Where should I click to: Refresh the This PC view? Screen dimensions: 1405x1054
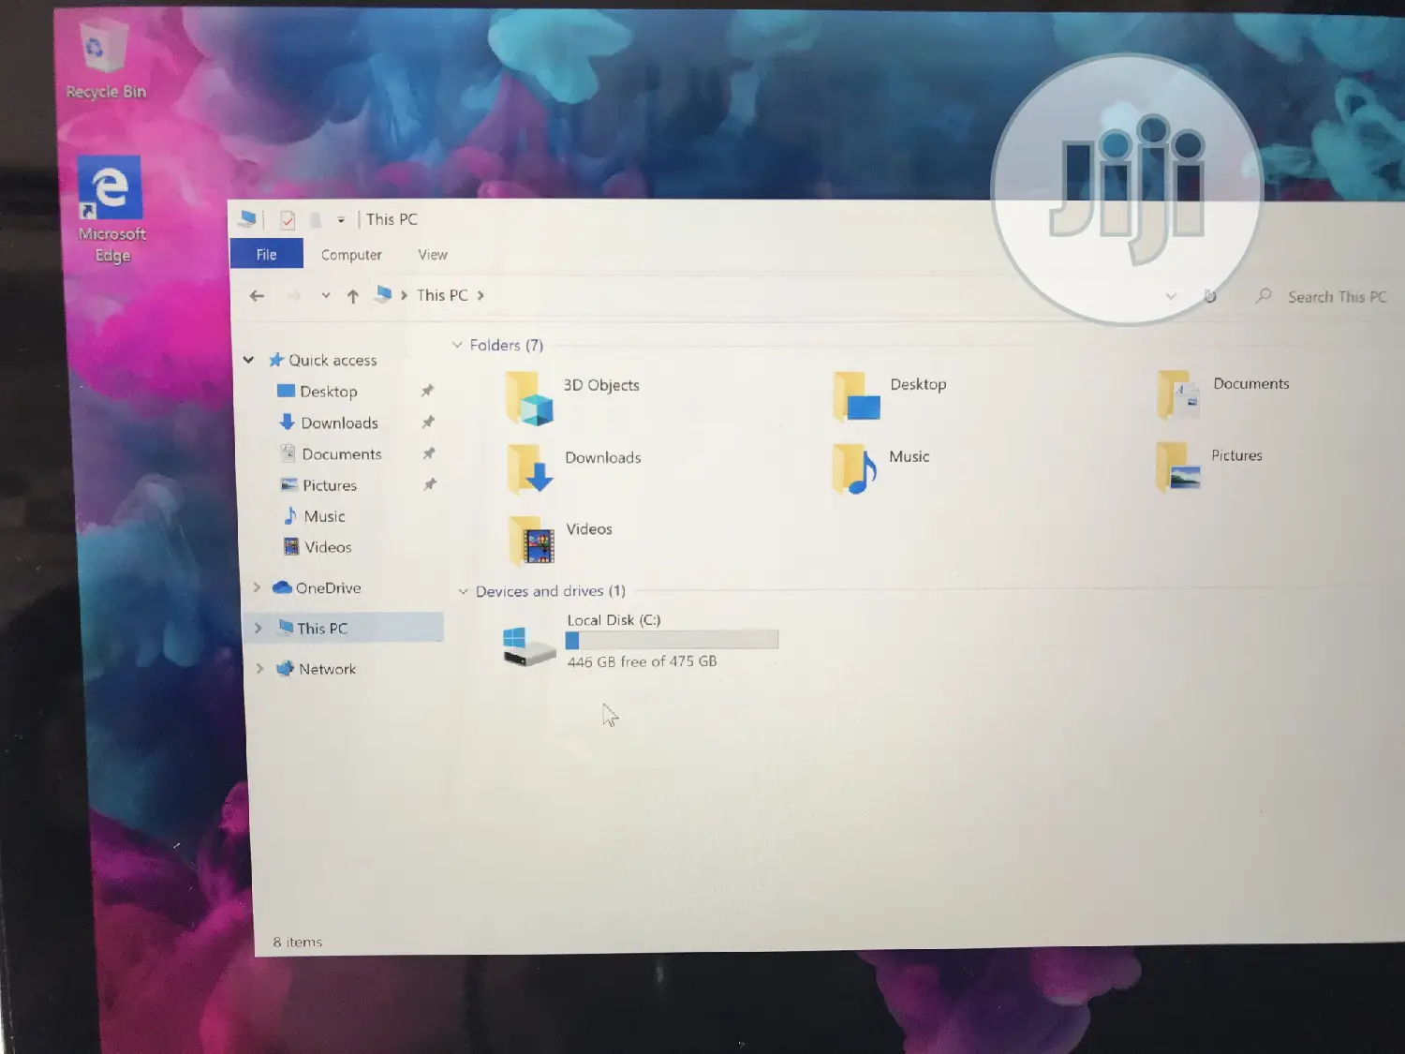pyautogui.click(x=1210, y=296)
